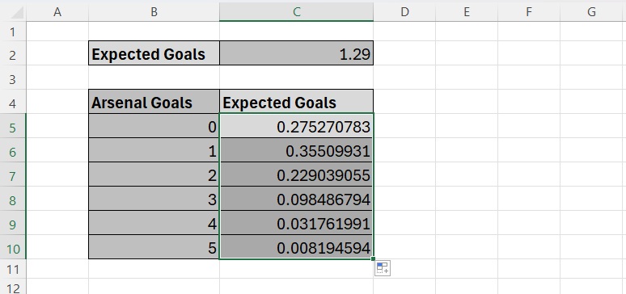Select the Expected Goals header in row 4
This screenshot has width=626, height=294.
pyautogui.click(x=296, y=102)
